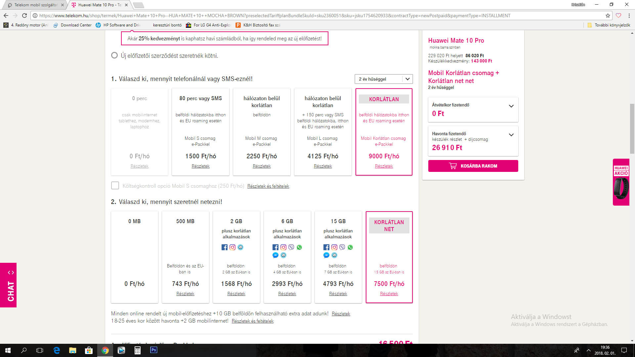Click the Waze icon in the 15 GB card
635x357 pixels.
[334, 255]
